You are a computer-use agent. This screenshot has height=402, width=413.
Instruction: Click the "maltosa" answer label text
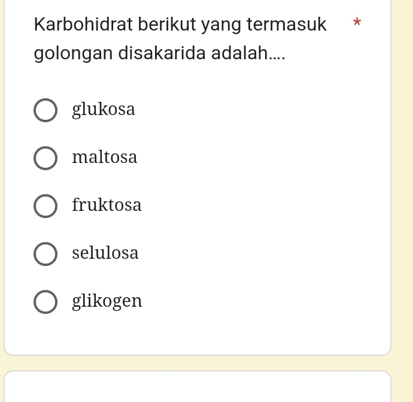pos(105,158)
